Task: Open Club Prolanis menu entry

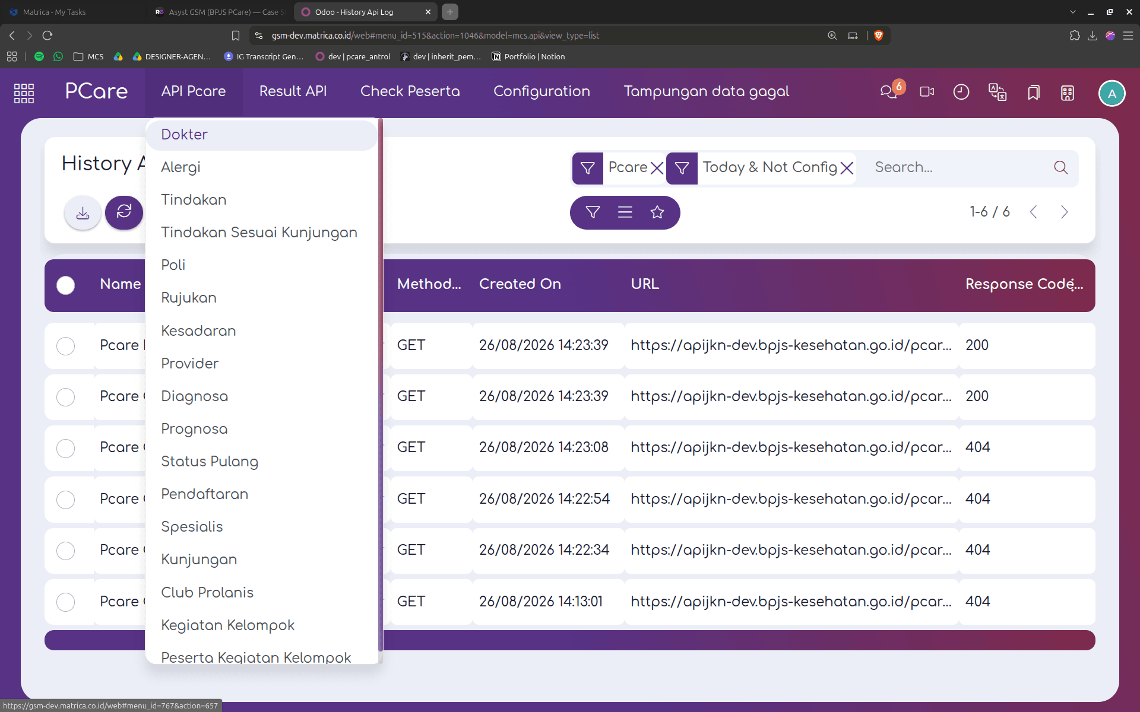Action: 261,593
